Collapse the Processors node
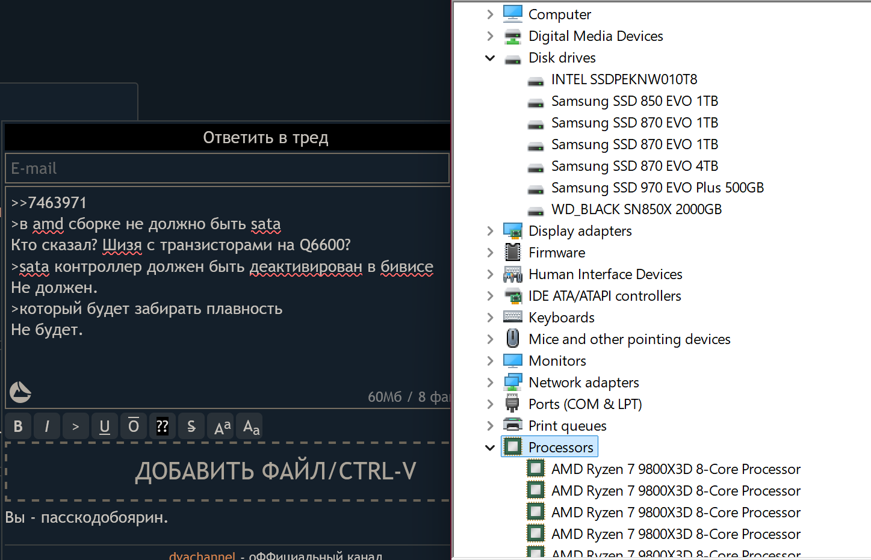Viewport: 871px width, 560px height. (490, 448)
